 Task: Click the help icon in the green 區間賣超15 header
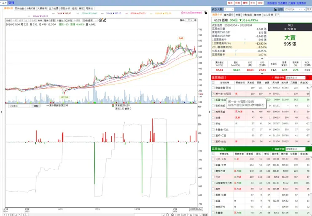pyautogui.click(x=273, y=149)
